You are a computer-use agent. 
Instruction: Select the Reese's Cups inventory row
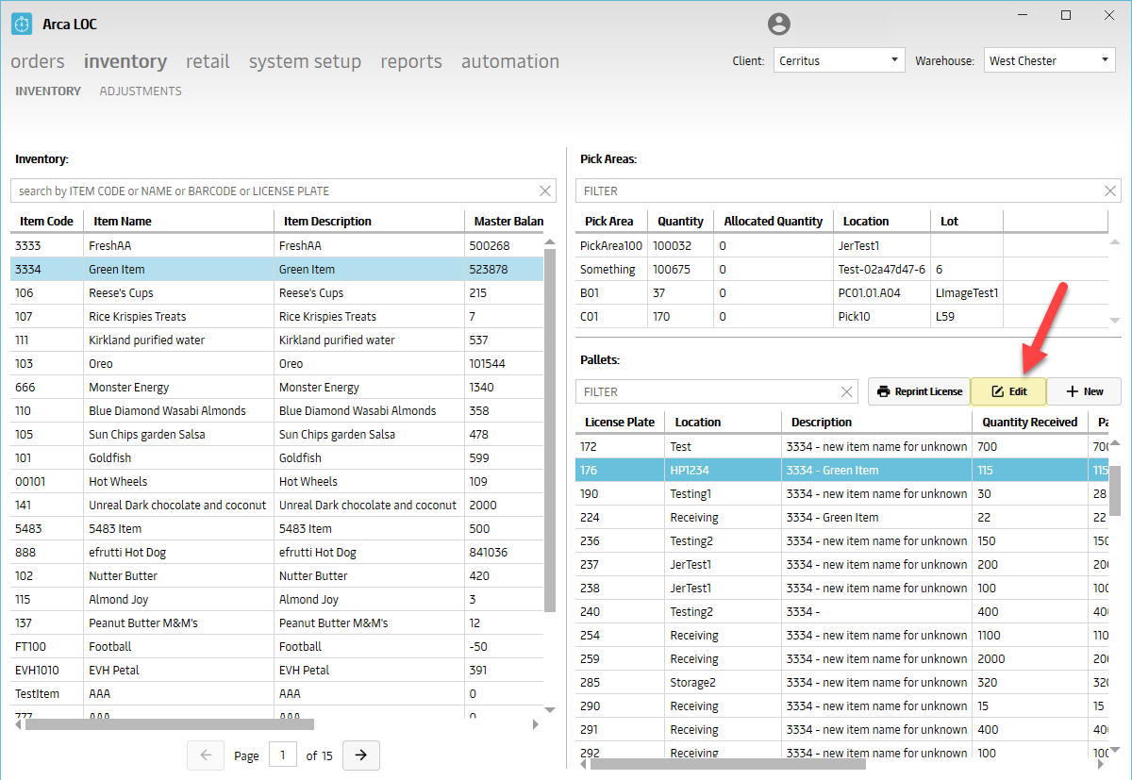pyautogui.click(x=277, y=292)
